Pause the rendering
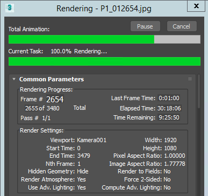This screenshot has width=208, height=196. pos(145,26)
